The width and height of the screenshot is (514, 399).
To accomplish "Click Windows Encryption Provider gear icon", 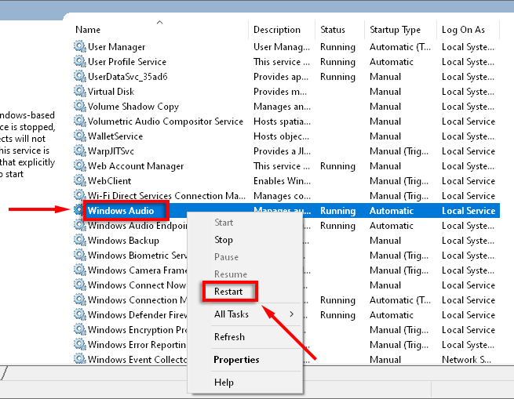I will point(80,329).
